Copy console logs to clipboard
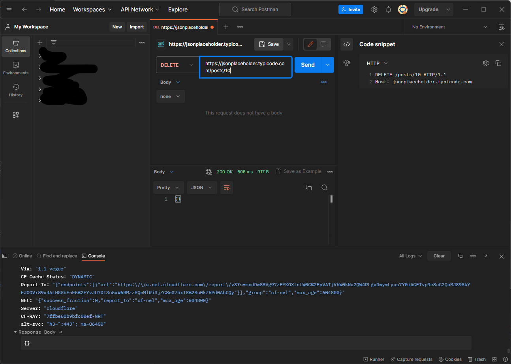The height and width of the screenshot is (364, 511). 460,256
